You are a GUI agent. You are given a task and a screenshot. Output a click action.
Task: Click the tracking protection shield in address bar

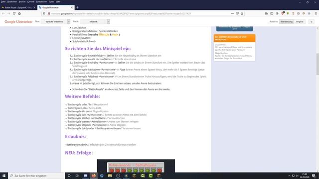click(x=44, y=13)
